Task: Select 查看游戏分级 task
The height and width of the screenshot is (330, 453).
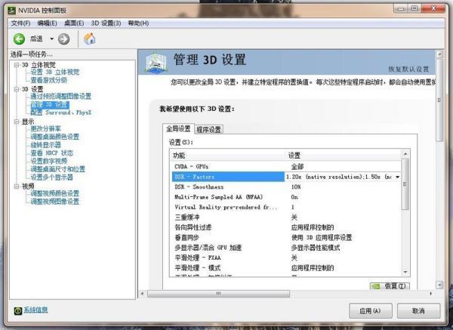Action: 49,80
